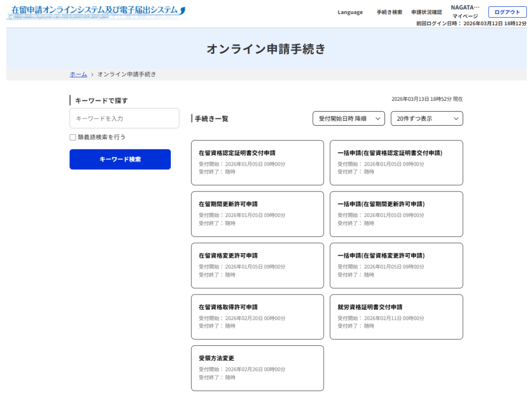Screen dimensions: 530x396
Task: Open the 一括申請(在留期間更新許可申請) card
Action: pos(396,214)
